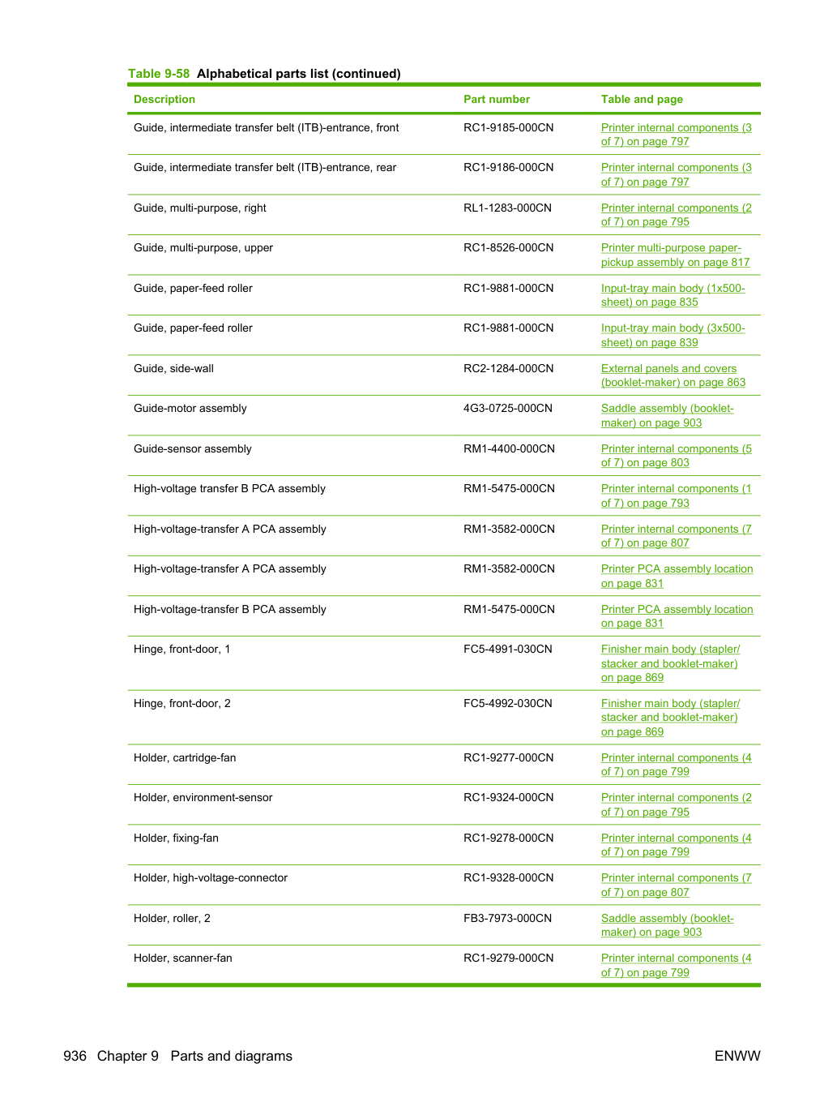Screen dimensions: 837x1115
Task: Open page 799 link for Holder, fixing-fan
Action: tap(677, 845)
